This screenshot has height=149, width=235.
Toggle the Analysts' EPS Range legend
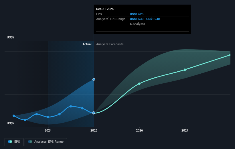tap(46, 142)
